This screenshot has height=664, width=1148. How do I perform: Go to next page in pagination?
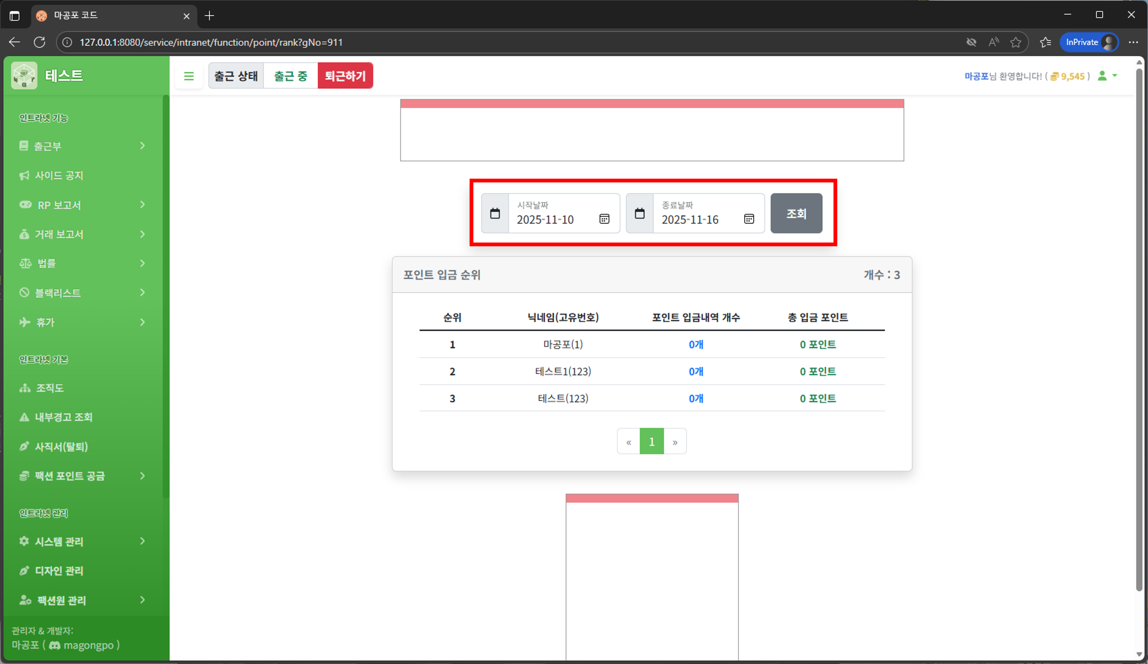675,442
